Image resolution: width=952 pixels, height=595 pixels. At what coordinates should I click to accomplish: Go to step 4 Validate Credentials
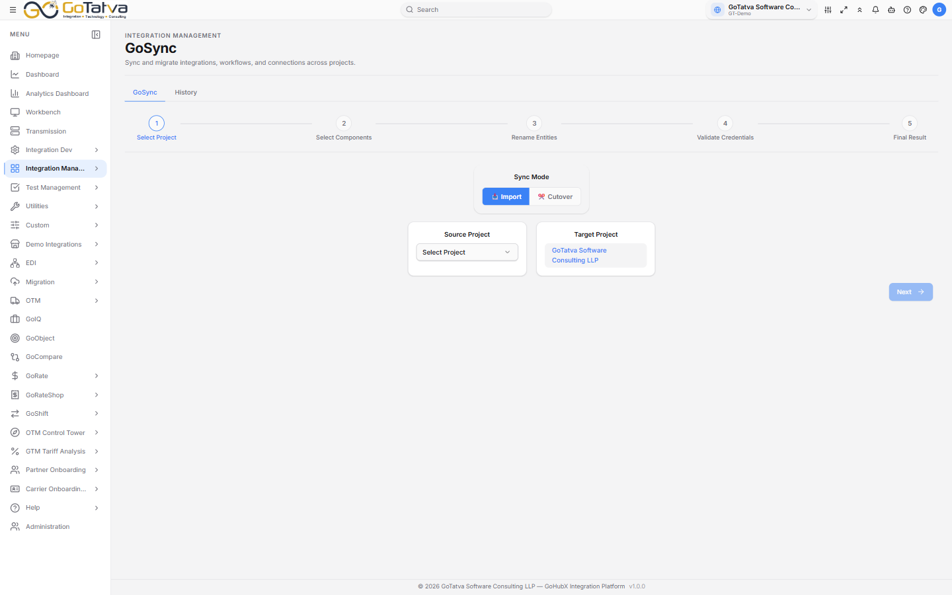point(725,128)
